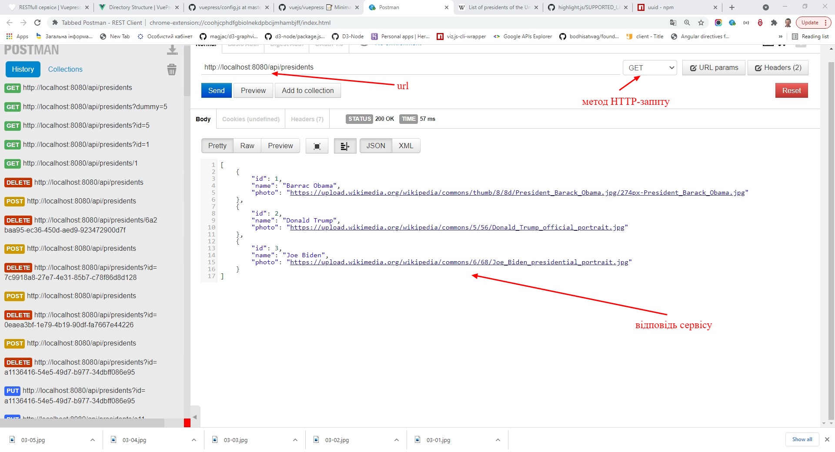
Task: Click the request URL input field
Action: (x=409, y=67)
